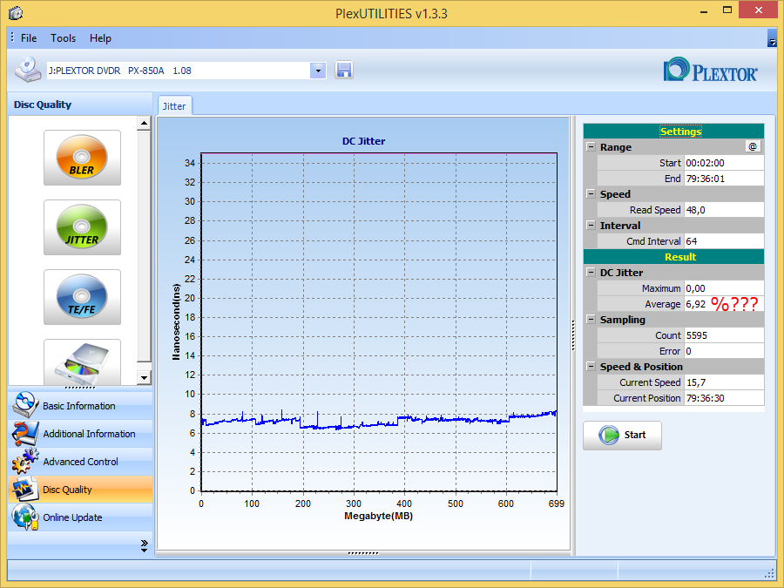
Task: Click the Online Update globe icon
Action: (25, 517)
